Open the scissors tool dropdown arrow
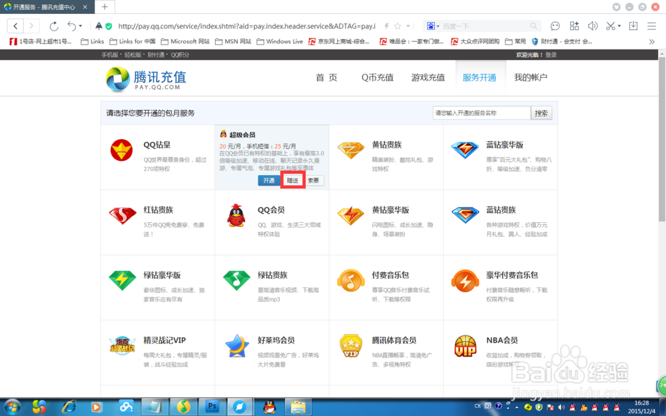 click(x=619, y=26)
